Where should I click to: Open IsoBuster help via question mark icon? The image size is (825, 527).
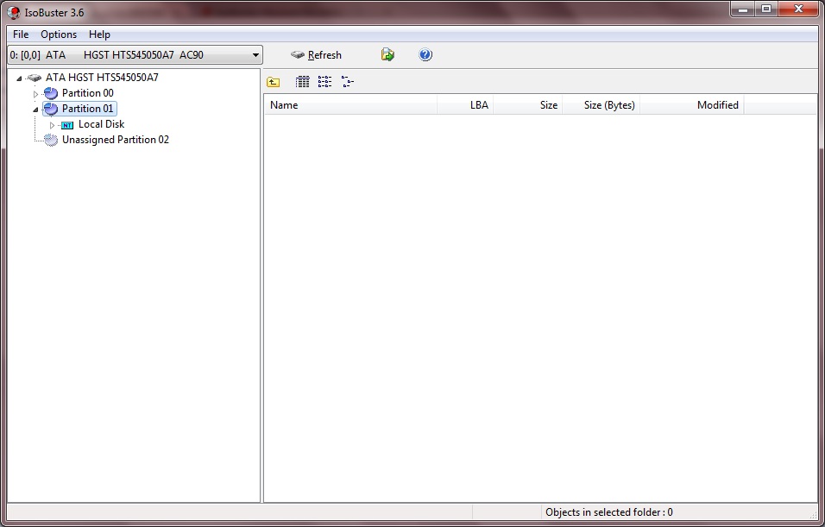425,54
